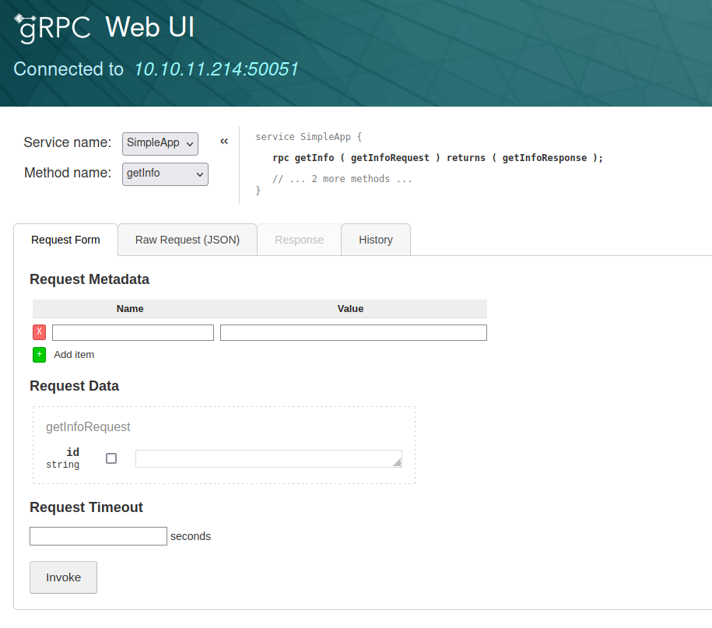Click the disabled Response tab
This screenshot has height=628, width=712.
299,240
